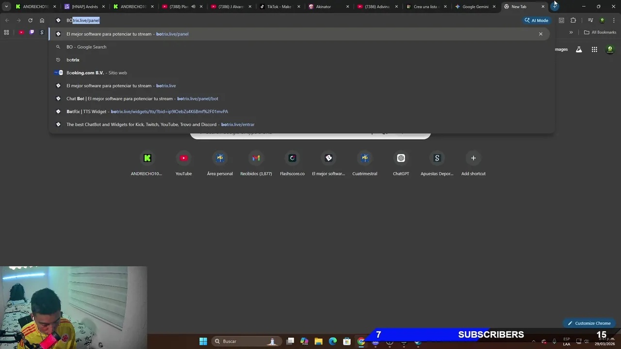Open the ANDREICHO10 Kick shortcut
The width and height of the screenshot is (621, 349).
pos(147,164)
